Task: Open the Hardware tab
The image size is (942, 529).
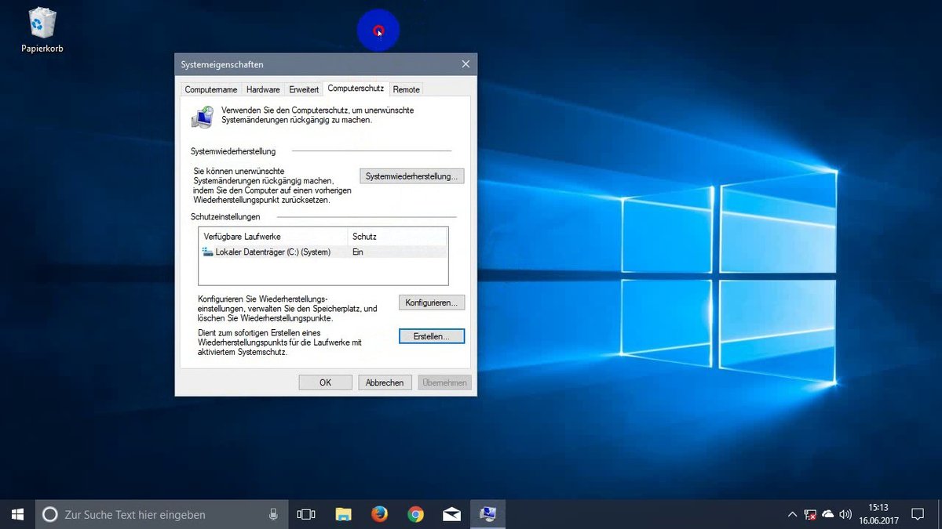Action: 263,89
